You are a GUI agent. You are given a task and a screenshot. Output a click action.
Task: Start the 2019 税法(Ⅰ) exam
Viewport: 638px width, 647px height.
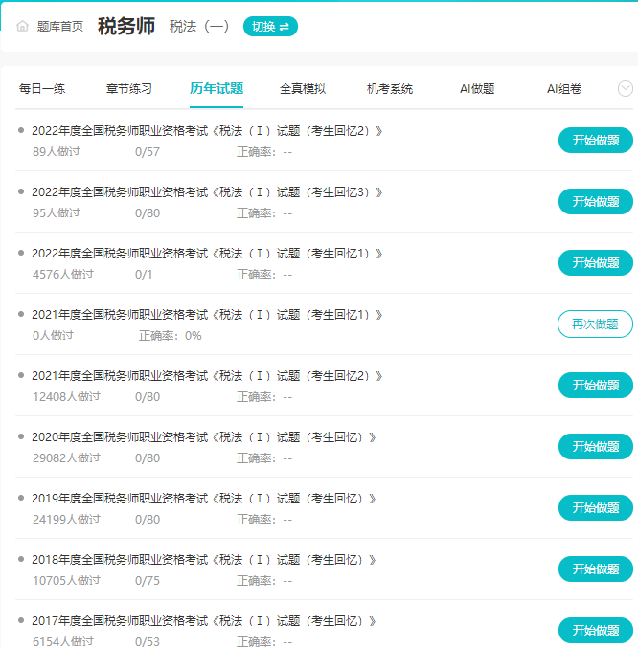pos(595,508)
